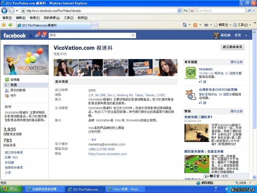Click the Facebook 搜尋 search field
The width and height of the screenshot is (257, 193).
pos(90,35)
